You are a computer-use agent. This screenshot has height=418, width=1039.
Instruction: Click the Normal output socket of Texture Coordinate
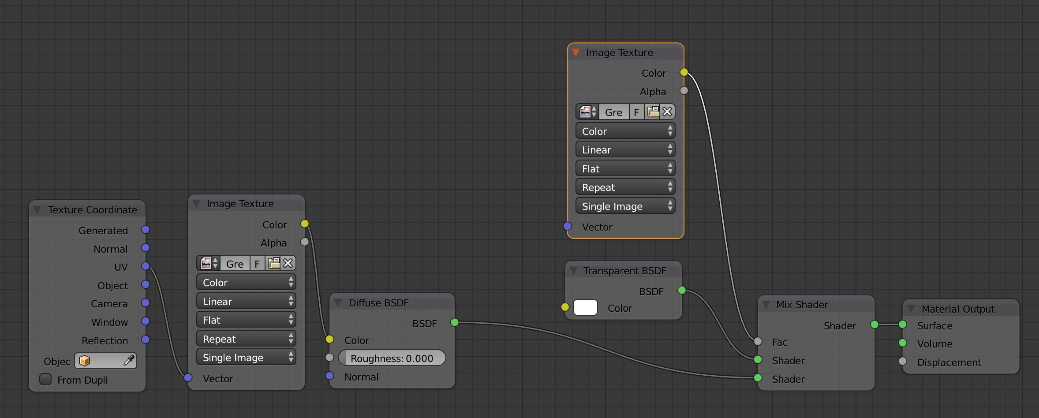pyautogui.click(x=146, y=248)
